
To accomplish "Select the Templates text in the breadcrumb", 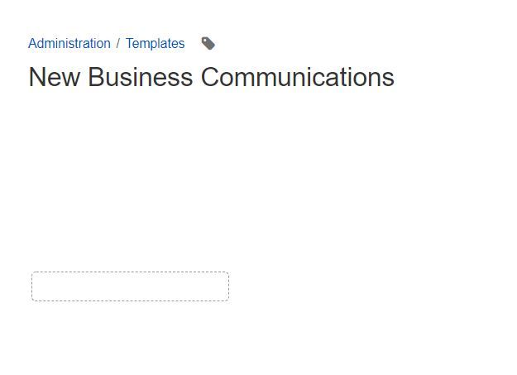I will [x=155, y=44].
